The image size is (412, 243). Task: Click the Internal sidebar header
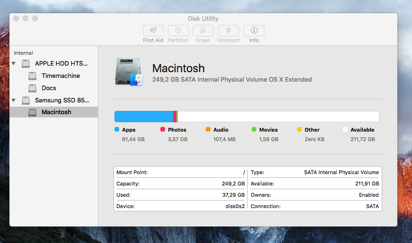click(23, 53)
